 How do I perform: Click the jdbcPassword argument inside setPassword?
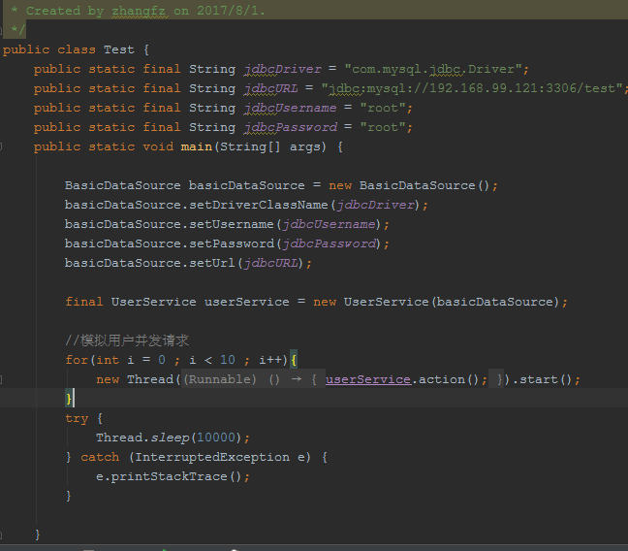point(330,243)
